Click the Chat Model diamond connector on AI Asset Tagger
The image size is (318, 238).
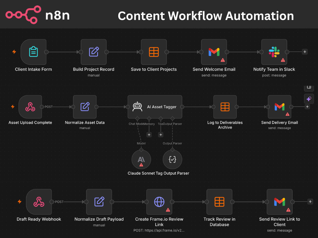point(137,118)
